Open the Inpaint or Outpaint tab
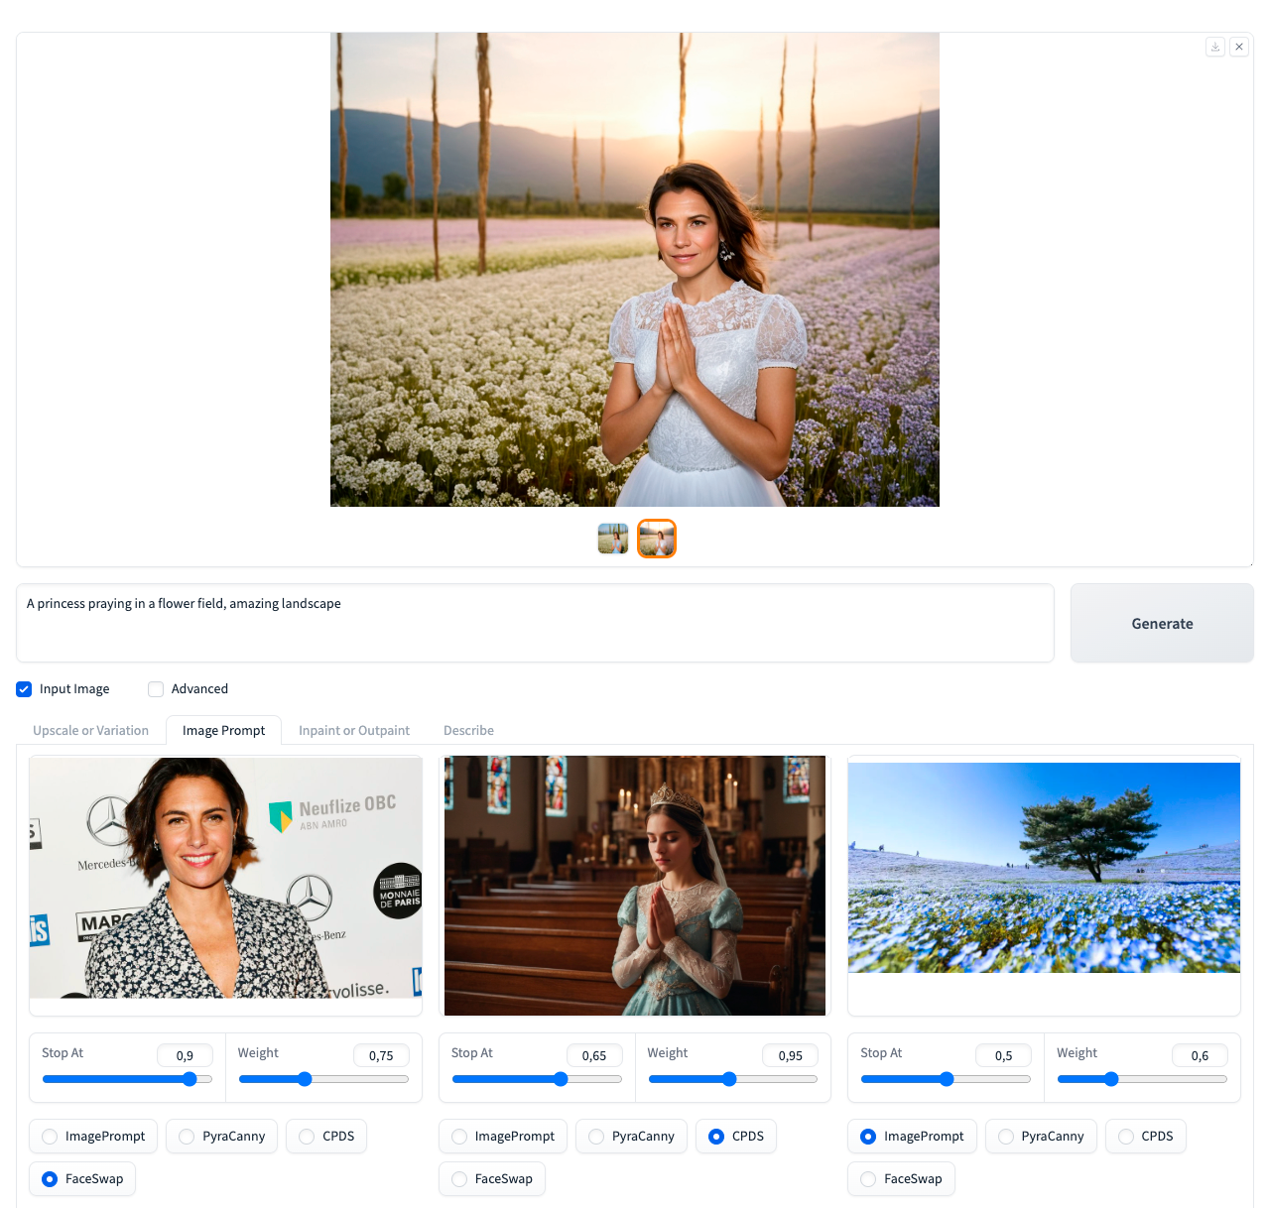Viewport: 1268px width, 1208px height. pos(354,730)
